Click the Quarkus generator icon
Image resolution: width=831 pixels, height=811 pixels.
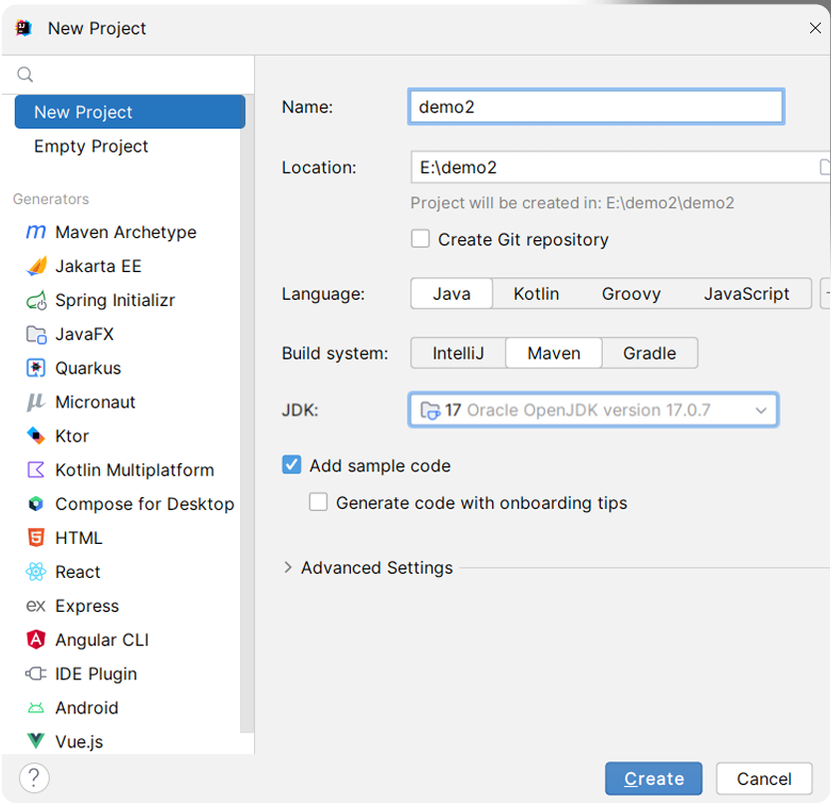click(36, 369)
